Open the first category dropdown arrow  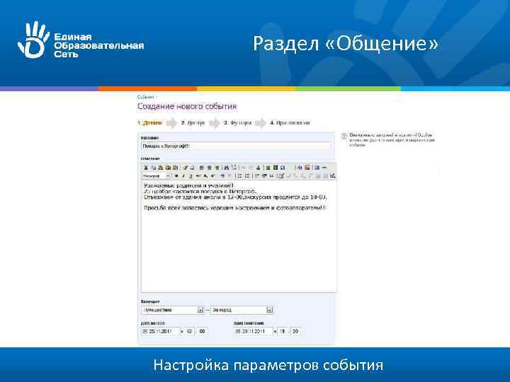pos(200,310)
